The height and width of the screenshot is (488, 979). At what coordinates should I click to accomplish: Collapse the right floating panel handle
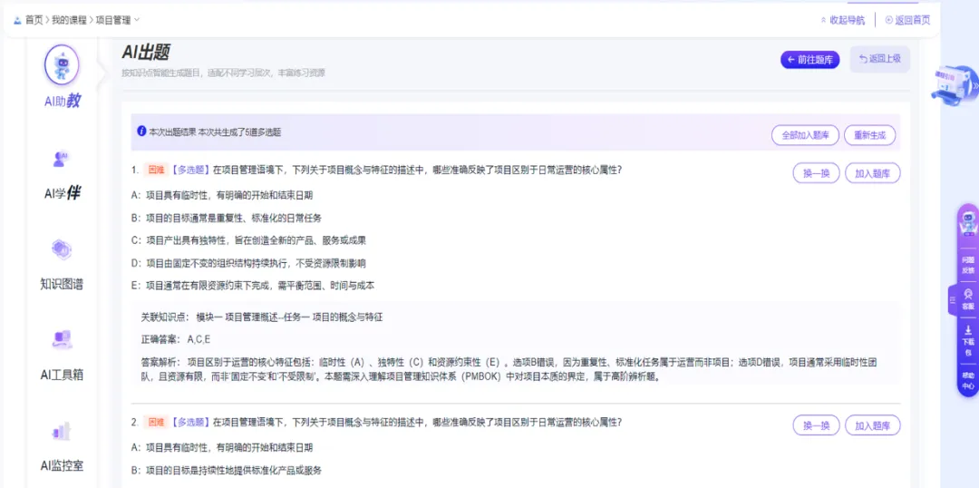(x=952, y=299)
